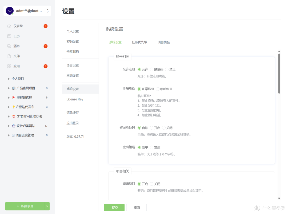Viewport: 288px width, 214px height.
Task: Switch to the 项目模板 tab
Action: click(164, 42)
